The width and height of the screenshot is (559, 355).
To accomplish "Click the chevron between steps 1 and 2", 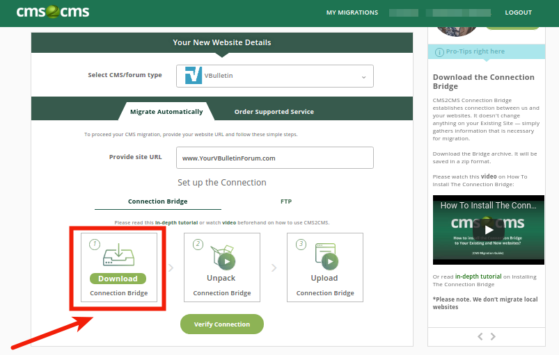I will [x=171, y=267].
